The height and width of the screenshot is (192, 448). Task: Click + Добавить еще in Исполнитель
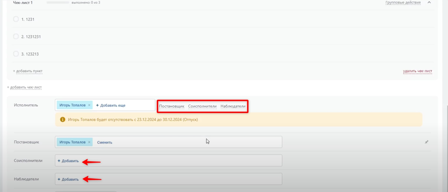click(111, 105)
